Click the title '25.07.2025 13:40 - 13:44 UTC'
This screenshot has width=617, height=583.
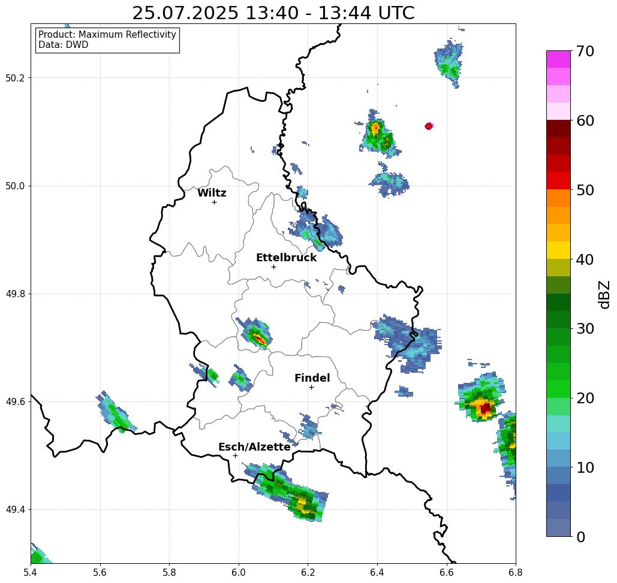tap(273, 13)
